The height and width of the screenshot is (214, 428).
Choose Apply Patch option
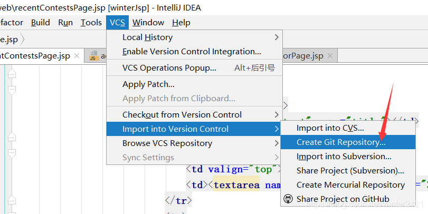click(x=194, y=84)
